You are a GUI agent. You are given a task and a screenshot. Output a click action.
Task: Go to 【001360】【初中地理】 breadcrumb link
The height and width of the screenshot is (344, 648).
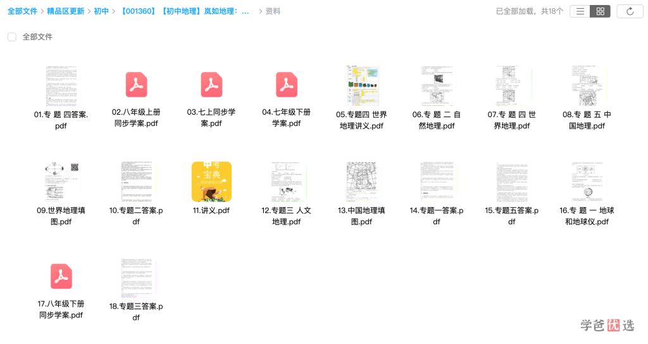point(184,11)
